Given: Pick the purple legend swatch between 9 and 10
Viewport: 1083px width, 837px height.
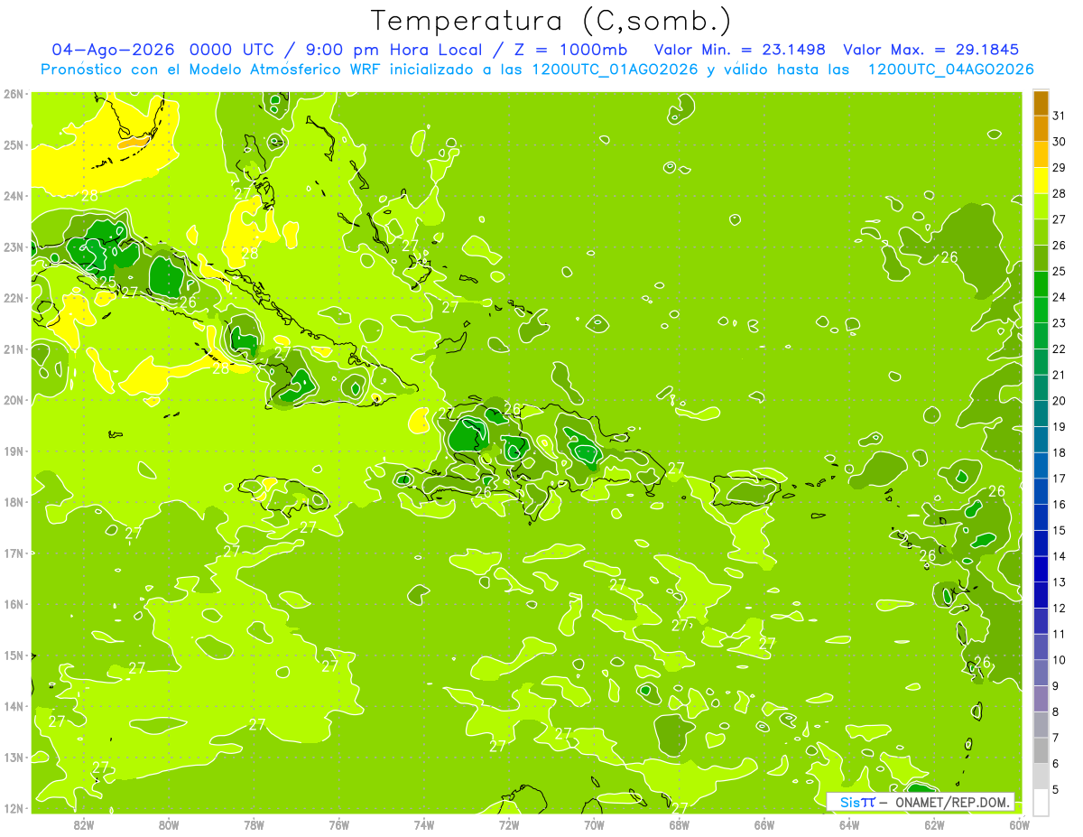Looking at the screenshot, I should click(x=1041, y=673).
